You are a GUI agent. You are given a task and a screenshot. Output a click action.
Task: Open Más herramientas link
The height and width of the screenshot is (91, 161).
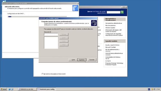coord(110,26)
